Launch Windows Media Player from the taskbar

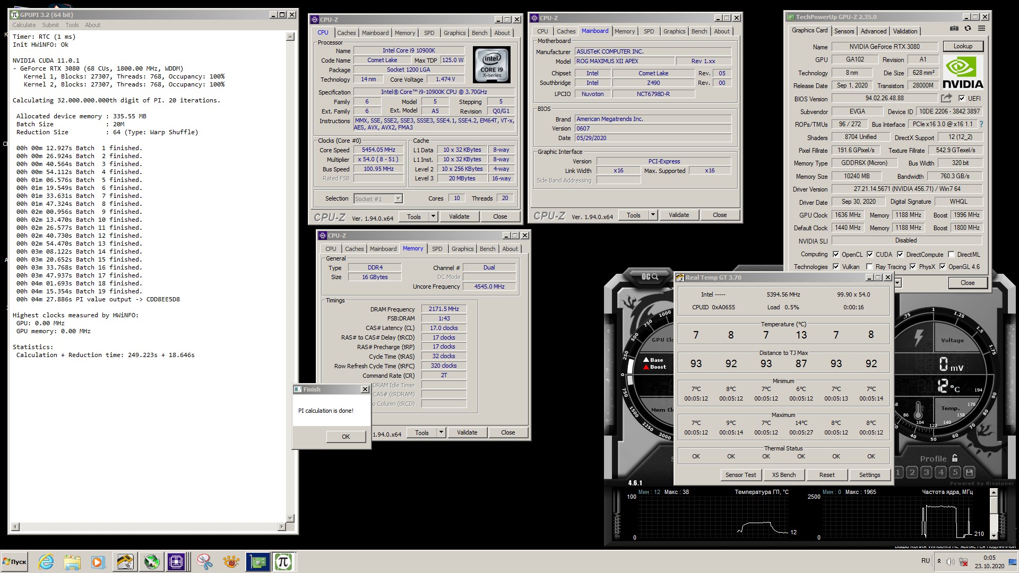click(97, 562)
